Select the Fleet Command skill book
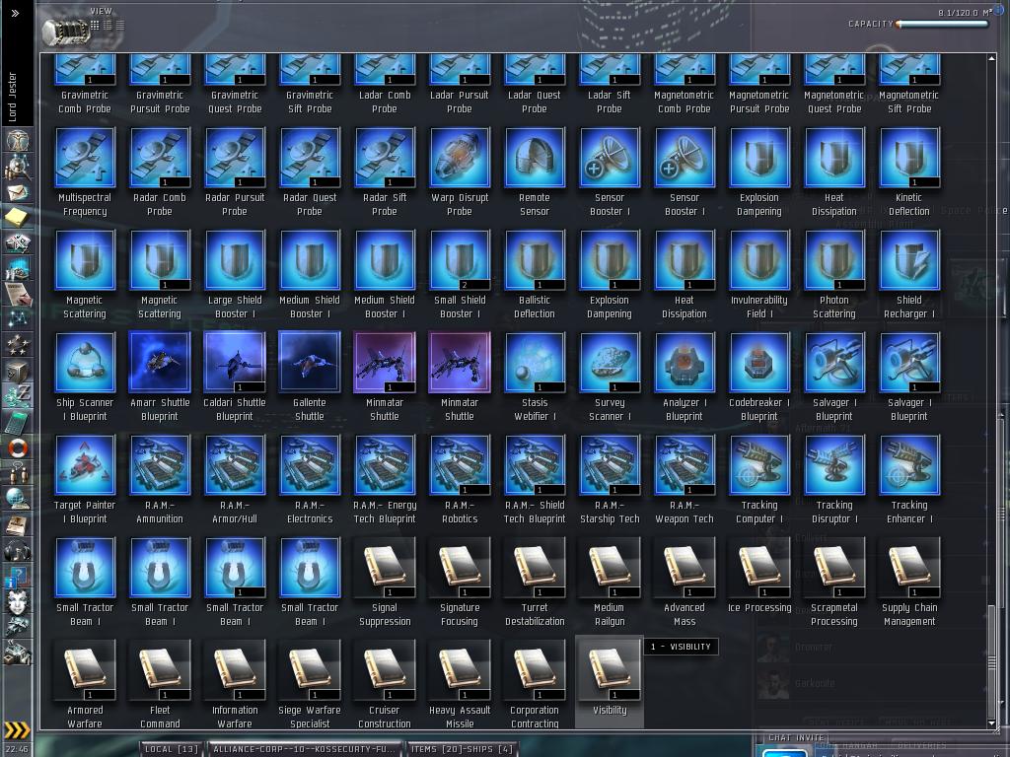 160,684
